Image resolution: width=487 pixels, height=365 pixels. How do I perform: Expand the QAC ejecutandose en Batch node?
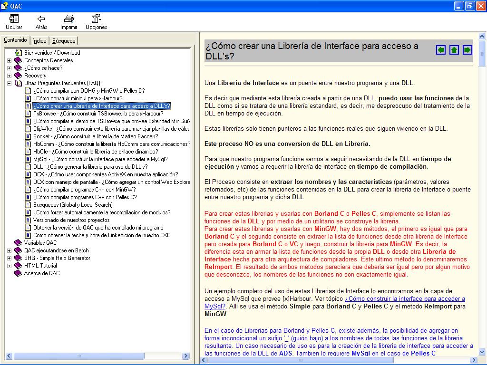click(x=10, y=250)
